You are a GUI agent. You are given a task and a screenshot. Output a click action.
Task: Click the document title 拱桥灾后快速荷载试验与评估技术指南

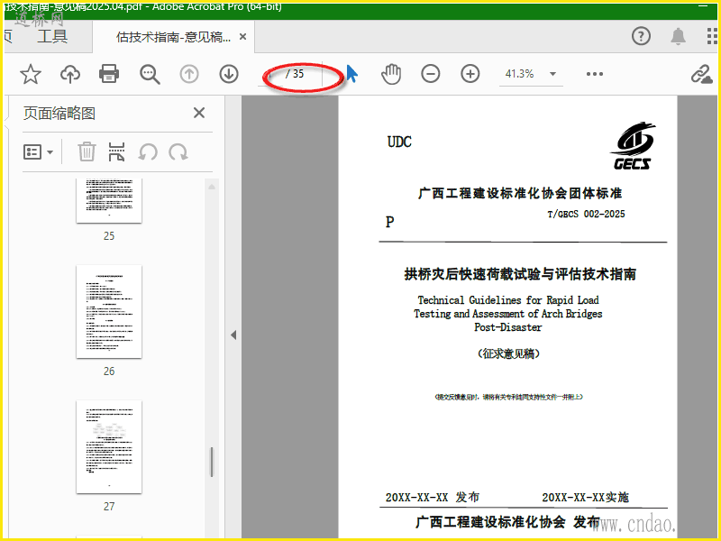point(520,274)
